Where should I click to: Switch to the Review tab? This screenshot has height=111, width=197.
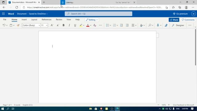(59, 20)
